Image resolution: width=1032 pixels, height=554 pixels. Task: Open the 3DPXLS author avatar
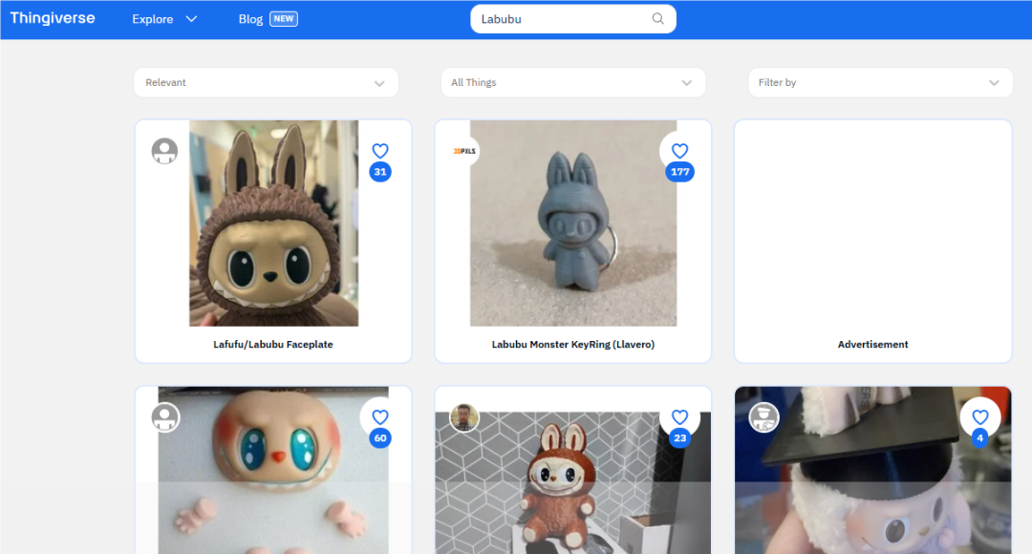click(x=464, y=151)
